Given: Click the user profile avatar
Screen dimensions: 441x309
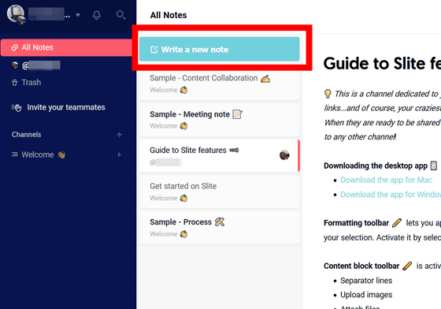Looking at the screenshot, I should click(16, 14).
